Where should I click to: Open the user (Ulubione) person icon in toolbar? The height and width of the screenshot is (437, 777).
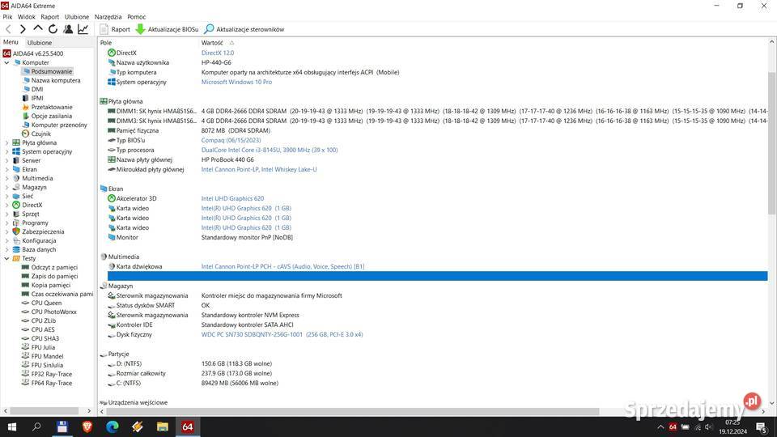point(68,29)
